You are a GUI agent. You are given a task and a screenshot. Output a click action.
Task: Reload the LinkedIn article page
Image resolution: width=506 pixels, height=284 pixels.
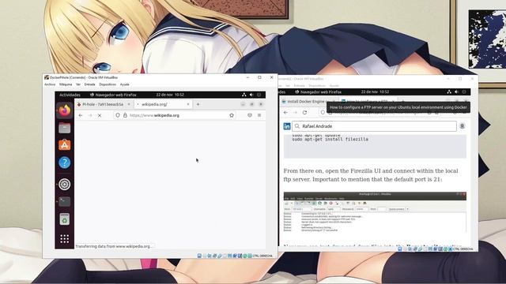click(x=304, y=112)
